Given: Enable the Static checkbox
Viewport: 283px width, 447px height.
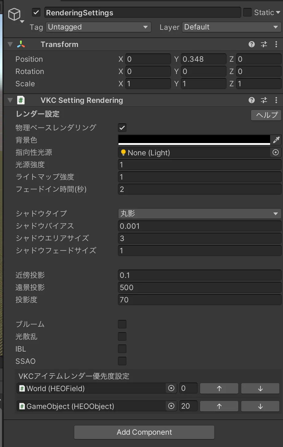Looking at the screenshot, I should (x=247, y=13).
